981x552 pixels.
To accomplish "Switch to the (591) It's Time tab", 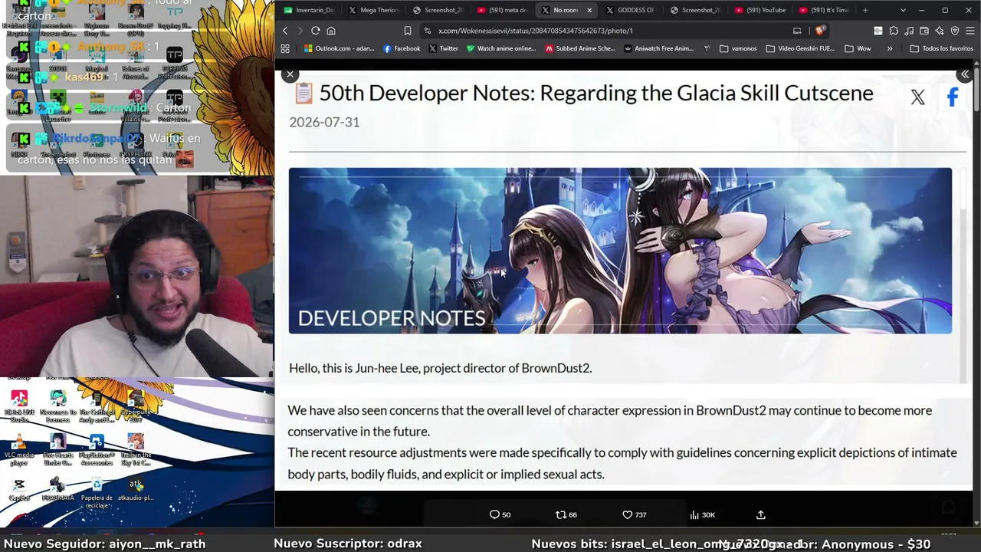I will click(x=825, y=10).
